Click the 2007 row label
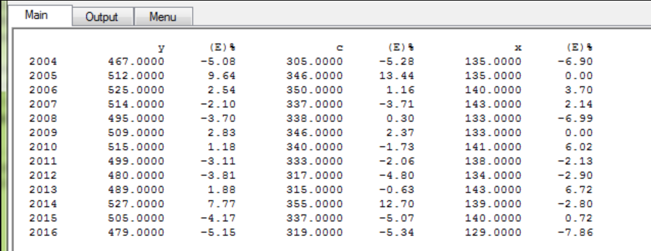The image size is (651, 251). pos(43,104)
